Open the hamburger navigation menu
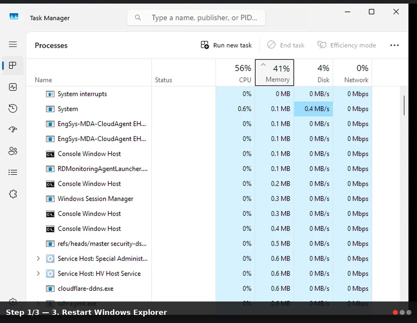The image size is (417, 323). [13, 44]
